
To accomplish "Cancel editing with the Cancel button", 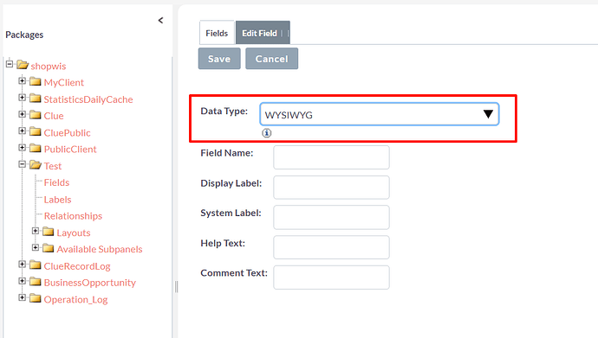I will click(271, 59).
